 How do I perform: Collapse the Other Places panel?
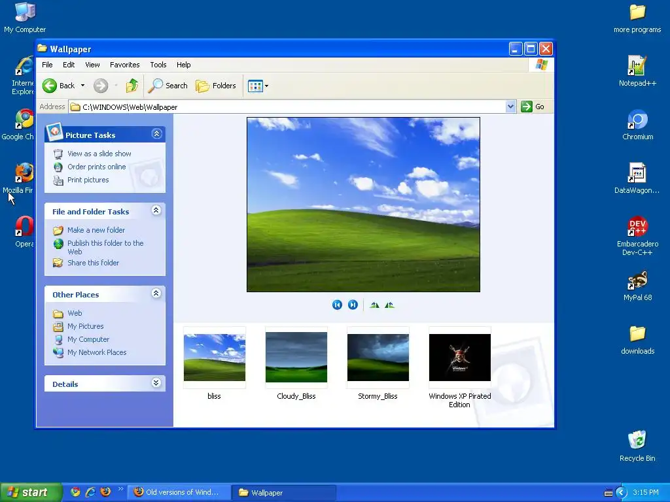[156, 293]
